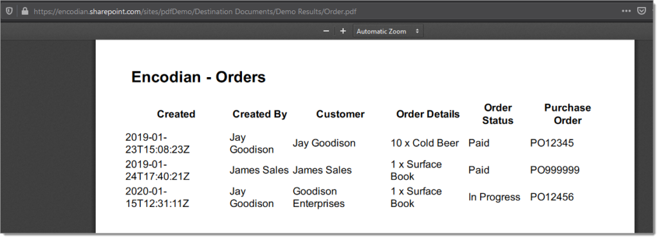Click the Purchase Order column header
Screen dimensions: 659x239
568,114
